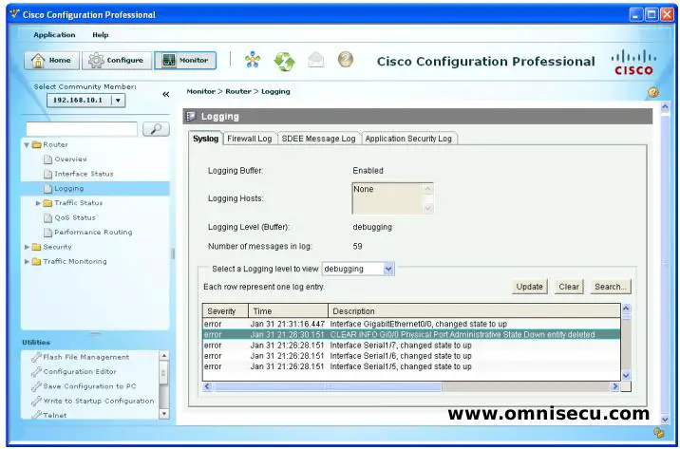This screenshot has height=449, width=680.
Task: Select the CLEAR INFO Gi0/0 log row
Action: coord(411,334)
